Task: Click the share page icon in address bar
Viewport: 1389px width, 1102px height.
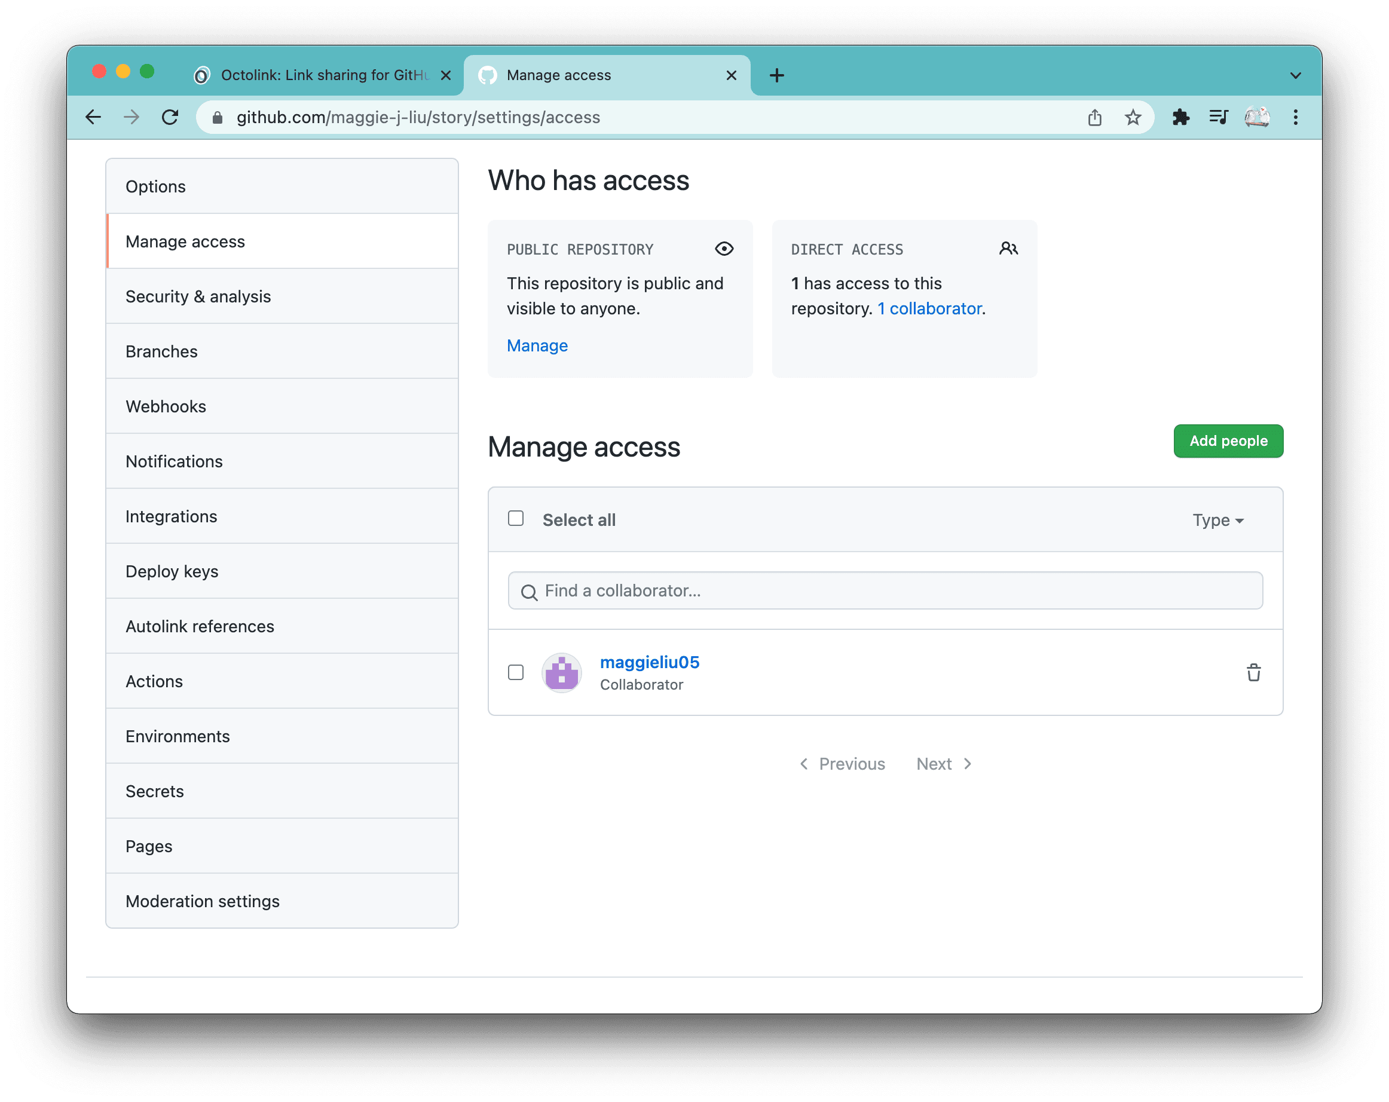Action: [1094, 117]
